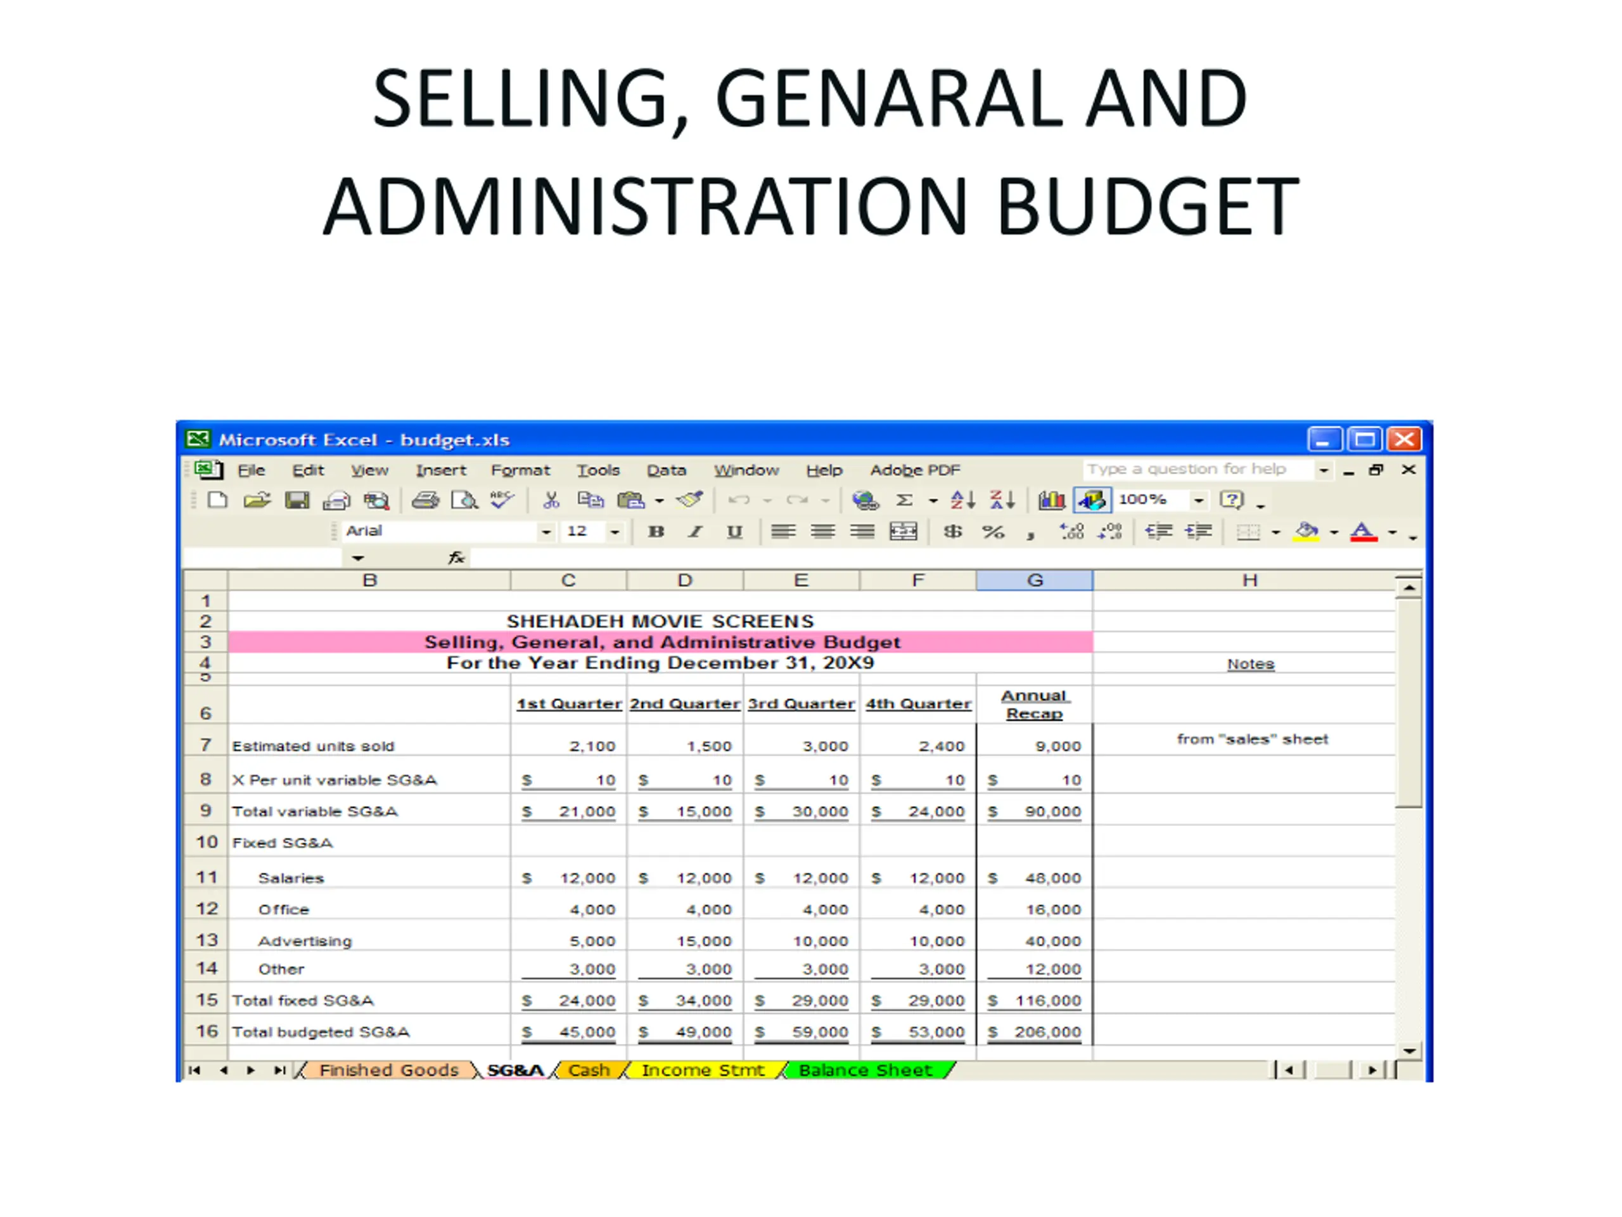Click the Cut scissors icon
The image size is (1622, 1217).
coord(551,501)
